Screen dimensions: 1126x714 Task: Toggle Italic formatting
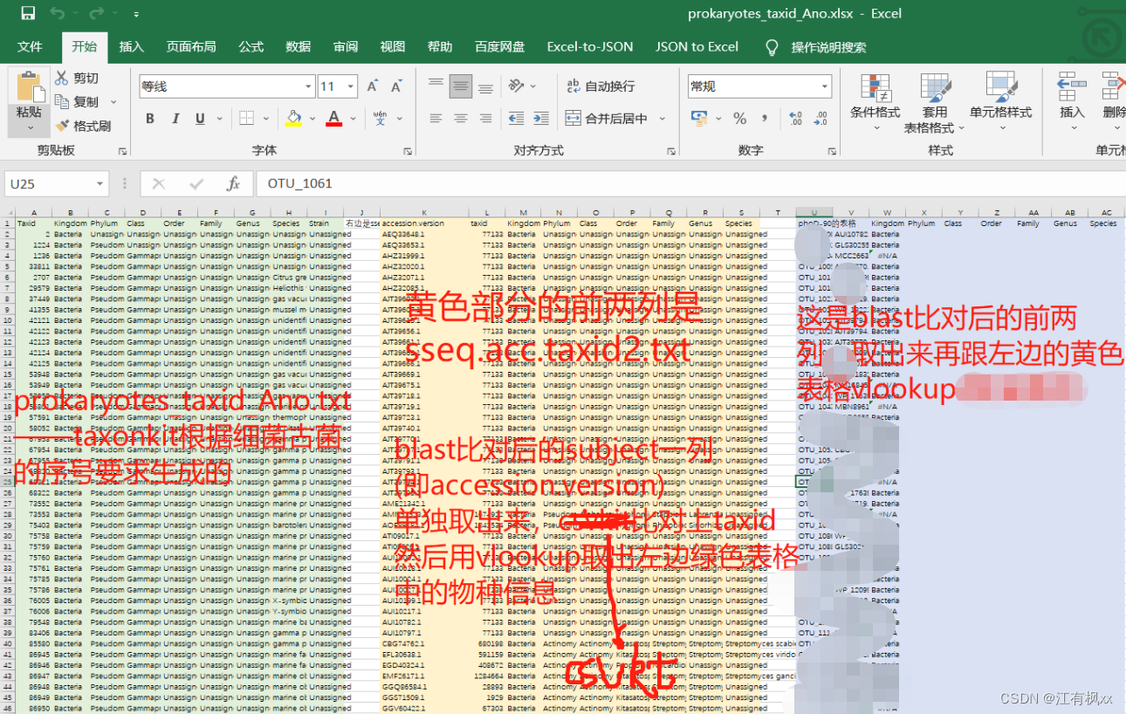[175, 119]
